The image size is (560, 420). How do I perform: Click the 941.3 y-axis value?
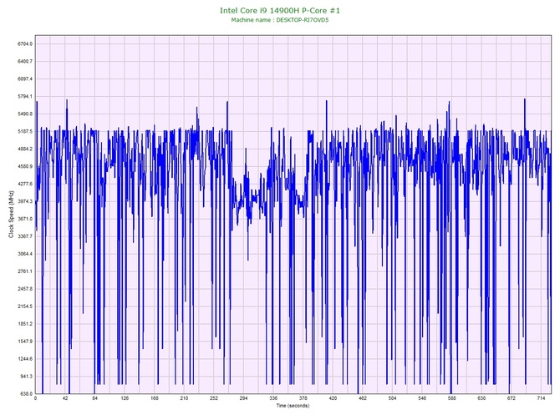coord(26,377)
